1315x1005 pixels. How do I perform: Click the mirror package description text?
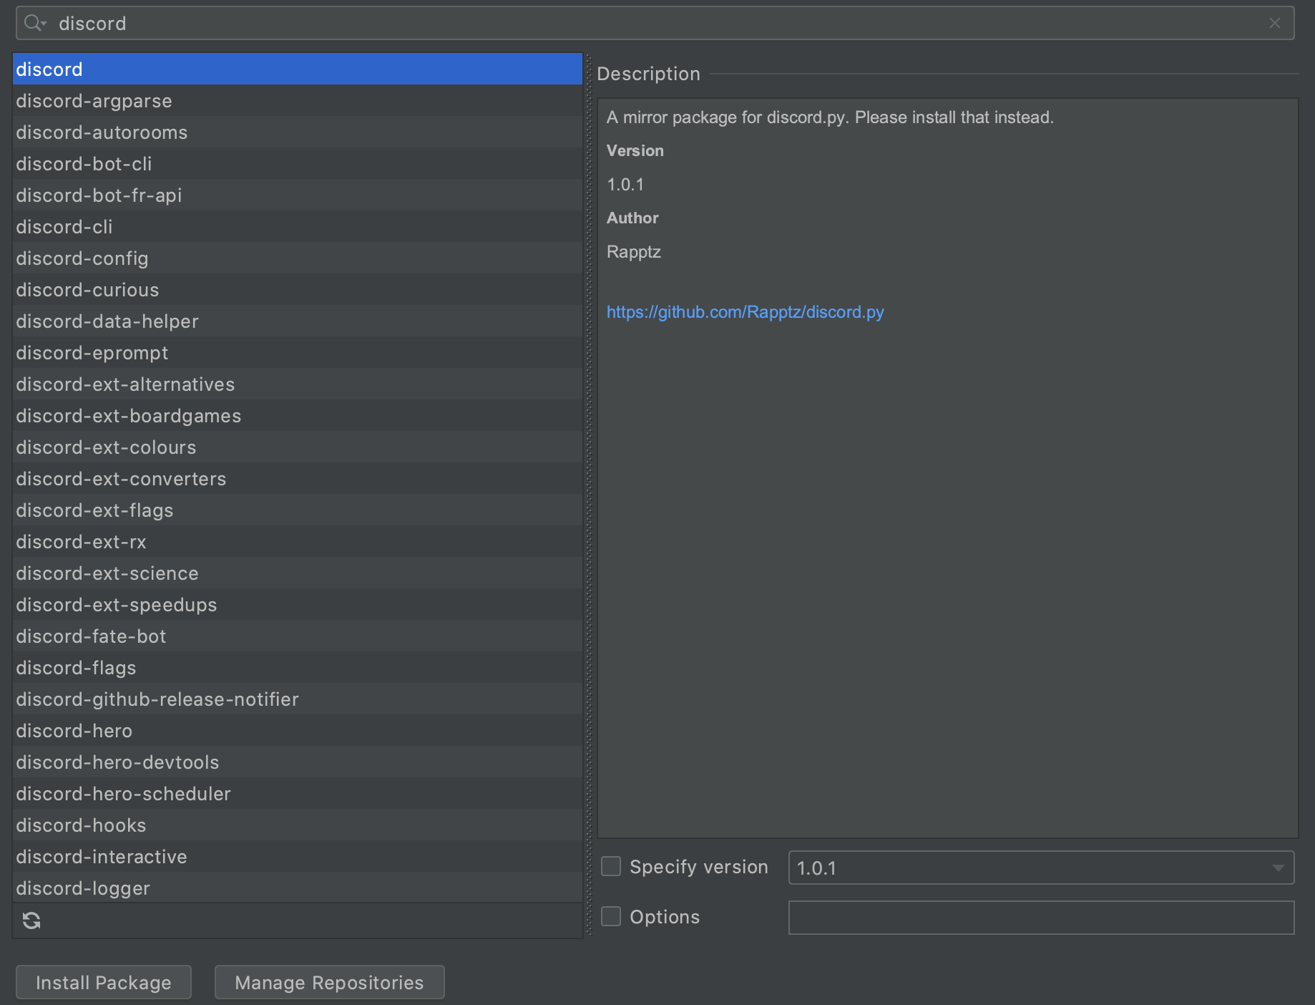click(x=830, y=117)
